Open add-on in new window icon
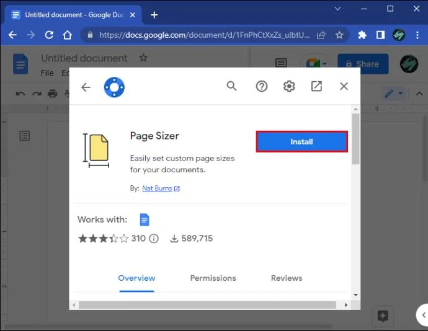The height and width of the screenshot is (331, 428). [x=316, y=86]
